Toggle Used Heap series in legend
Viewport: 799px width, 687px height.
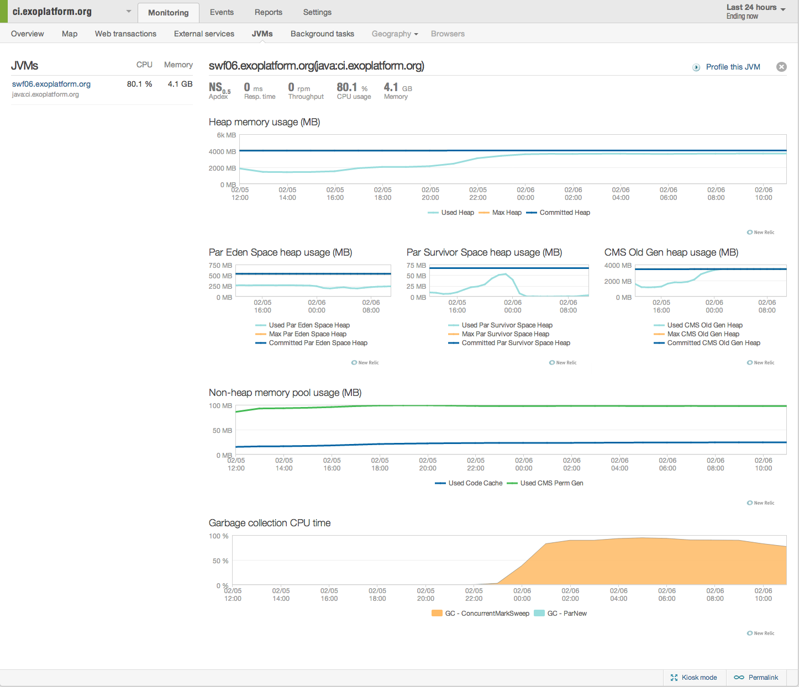(x=451, y=213)
